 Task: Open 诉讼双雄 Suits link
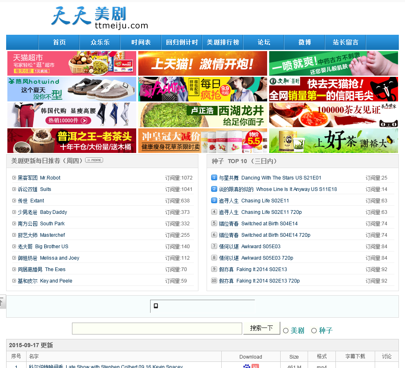34,189
